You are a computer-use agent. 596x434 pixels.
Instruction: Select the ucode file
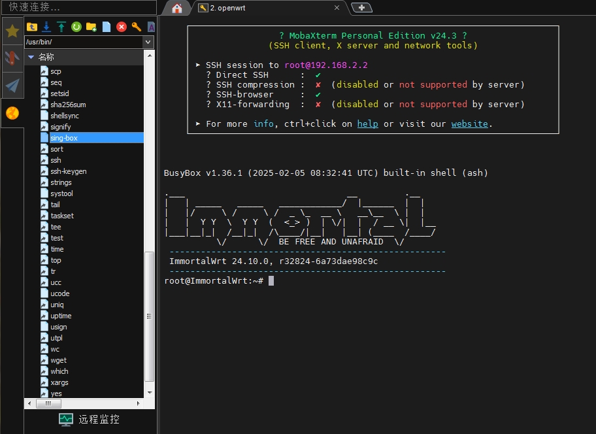[59, 293]
